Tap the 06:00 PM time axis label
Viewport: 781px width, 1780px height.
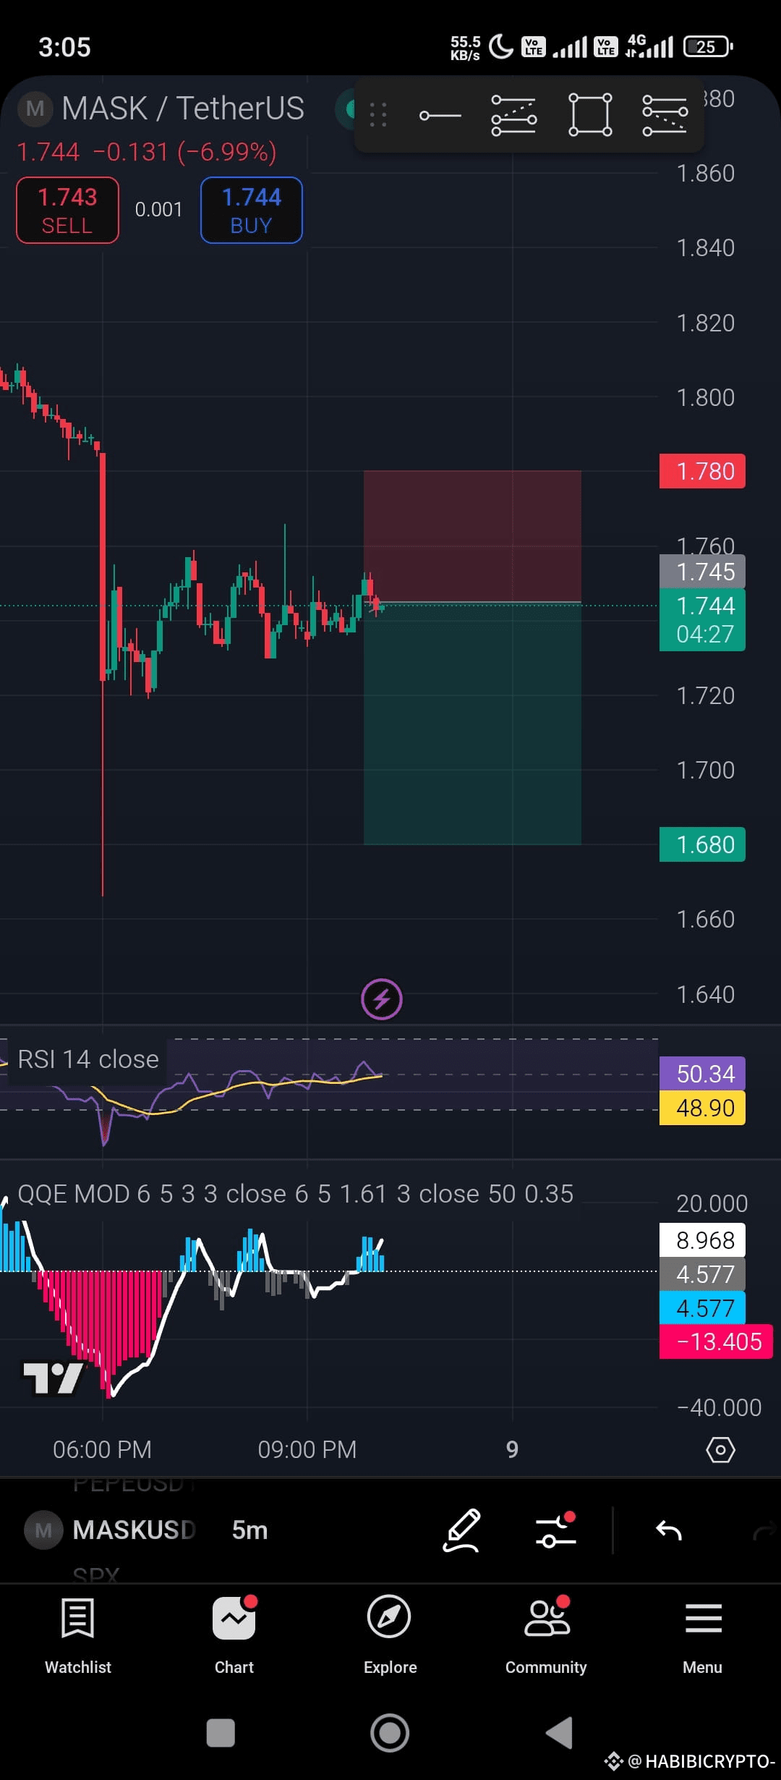point(102,1449)
